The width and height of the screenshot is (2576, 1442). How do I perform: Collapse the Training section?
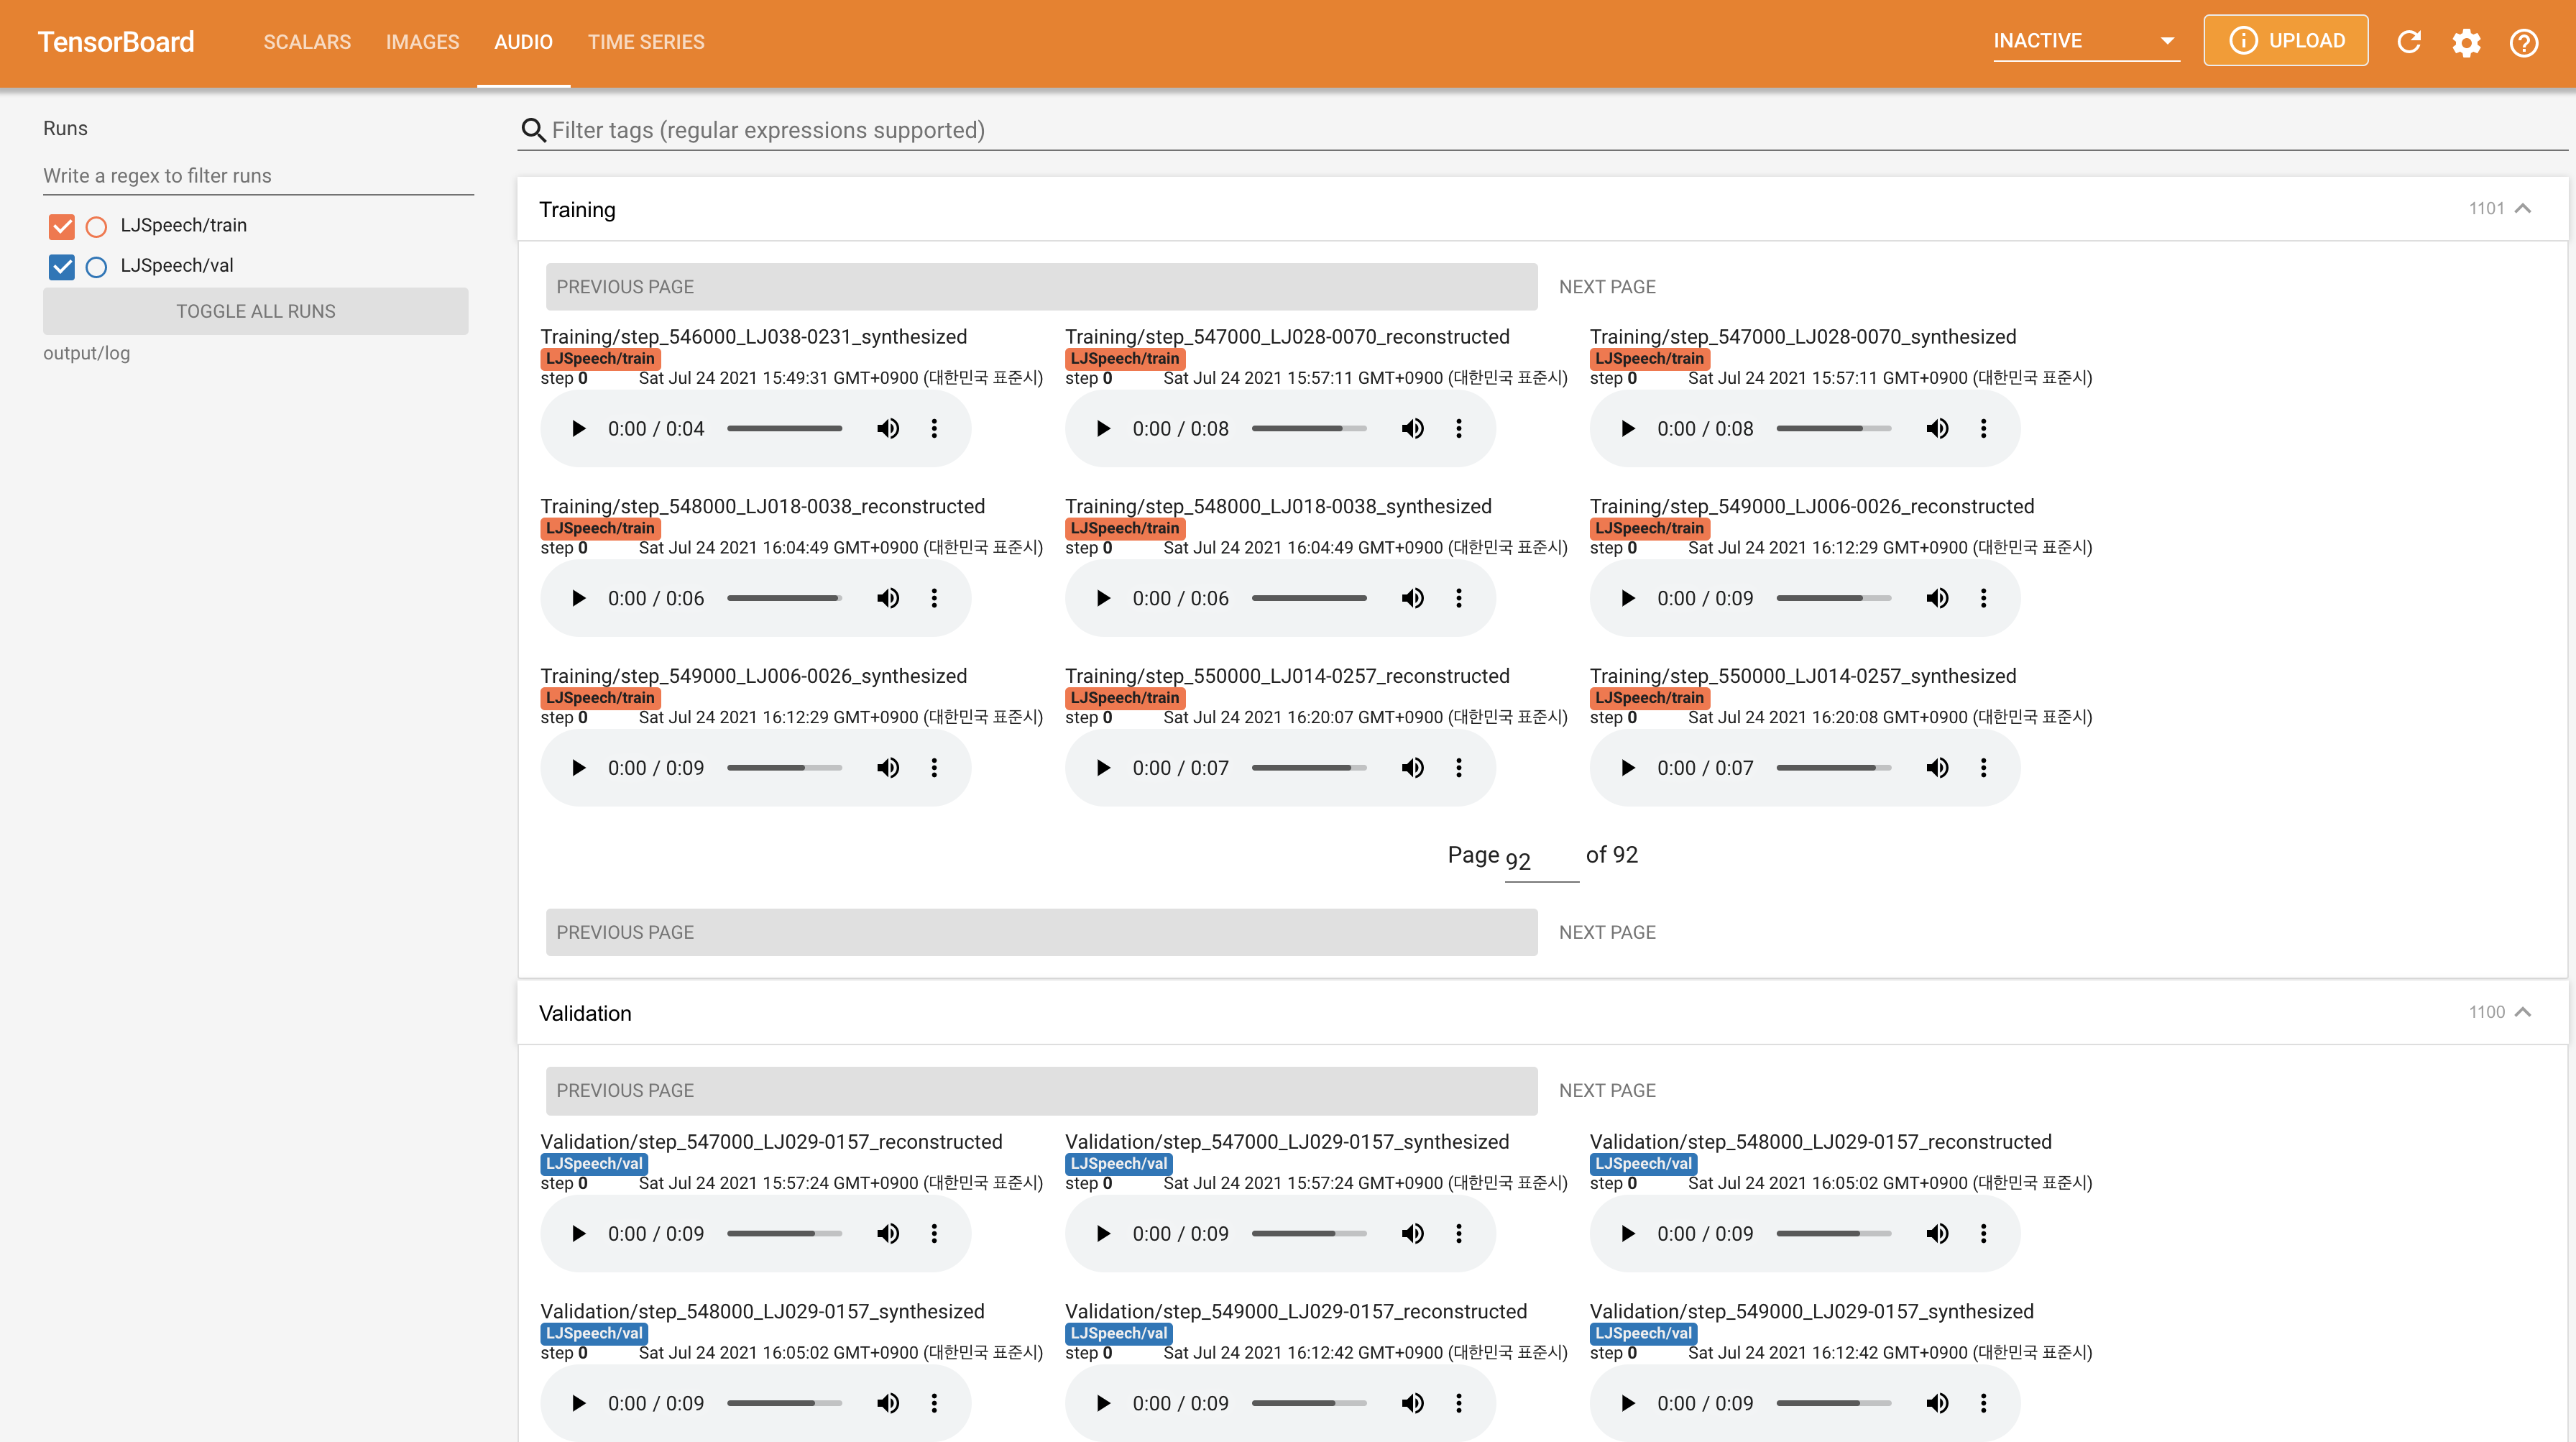coord(2523,209)
